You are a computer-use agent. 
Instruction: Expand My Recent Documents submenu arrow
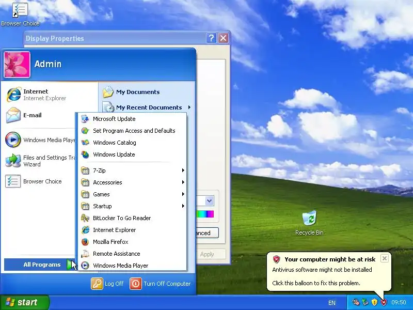[x=189, y=107]
